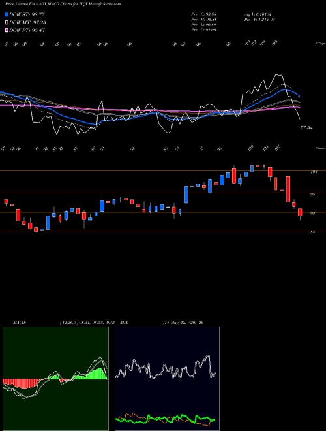
Task: Click the 'Pre O: 93.88' open value
Action: click(203, 14)
